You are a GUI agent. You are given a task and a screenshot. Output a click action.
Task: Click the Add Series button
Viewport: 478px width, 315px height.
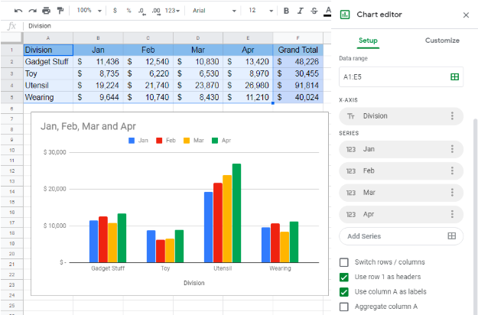click(402, 236)
